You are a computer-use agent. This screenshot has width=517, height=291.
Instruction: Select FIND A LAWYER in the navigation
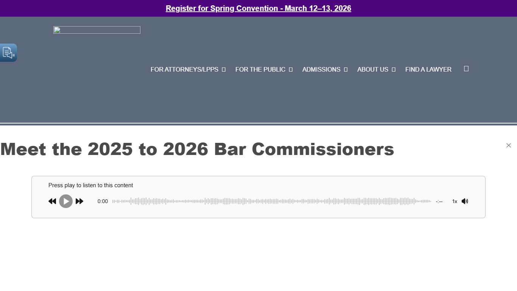(428, 69)
